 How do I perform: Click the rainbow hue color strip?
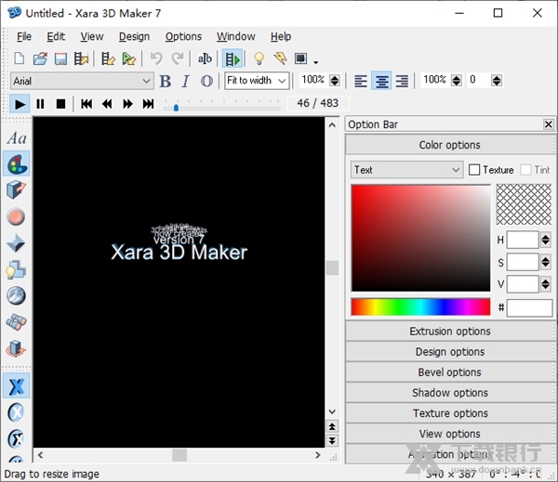(419, 306)
